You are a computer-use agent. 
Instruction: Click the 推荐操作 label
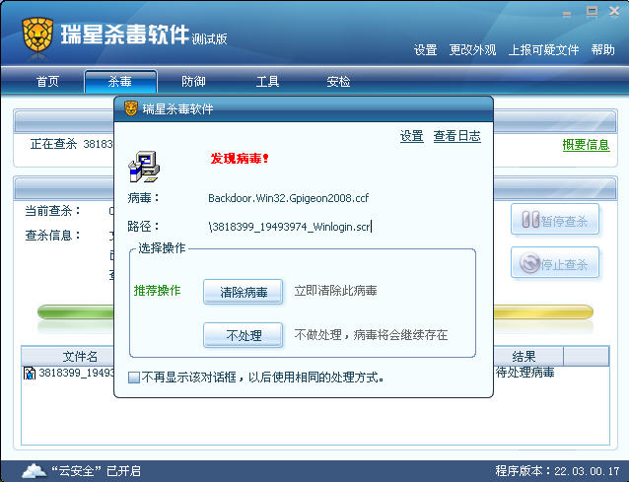coord(158,291)
